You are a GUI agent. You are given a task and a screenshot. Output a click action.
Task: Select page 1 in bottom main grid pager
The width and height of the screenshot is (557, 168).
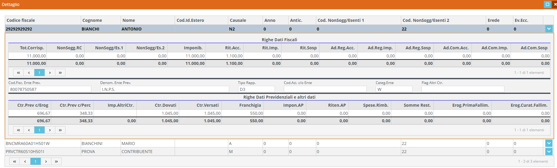tap(36, 161)
